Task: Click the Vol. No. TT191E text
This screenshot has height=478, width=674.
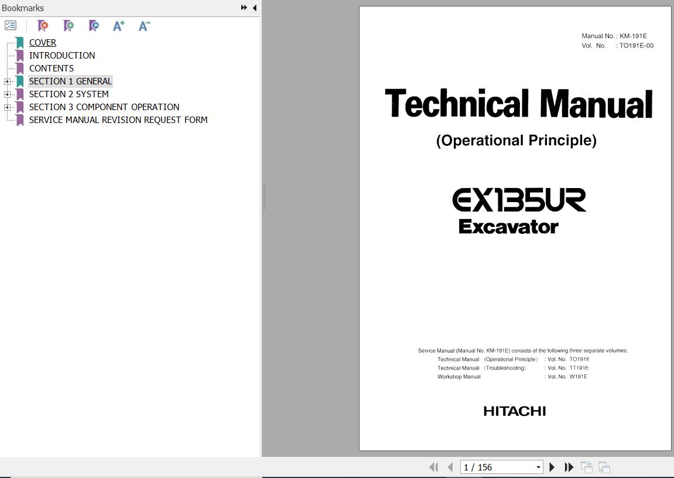Action: (567, 368)
